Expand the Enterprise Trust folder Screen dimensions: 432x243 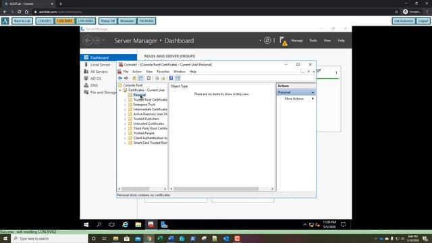(125, 105)
